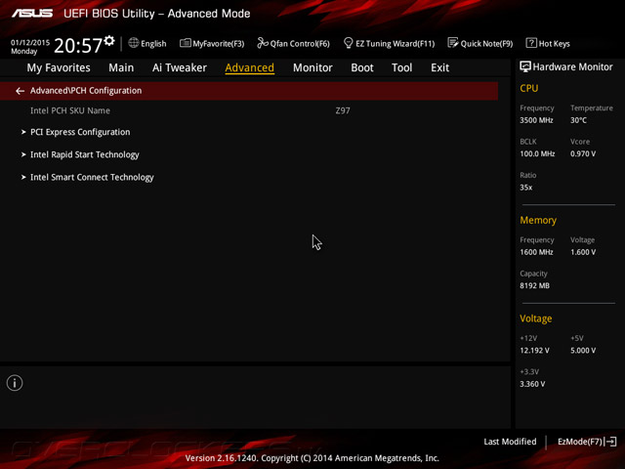Click the 12.192 V value
Screen dimensions: 625x469
(x=534, y=350)
